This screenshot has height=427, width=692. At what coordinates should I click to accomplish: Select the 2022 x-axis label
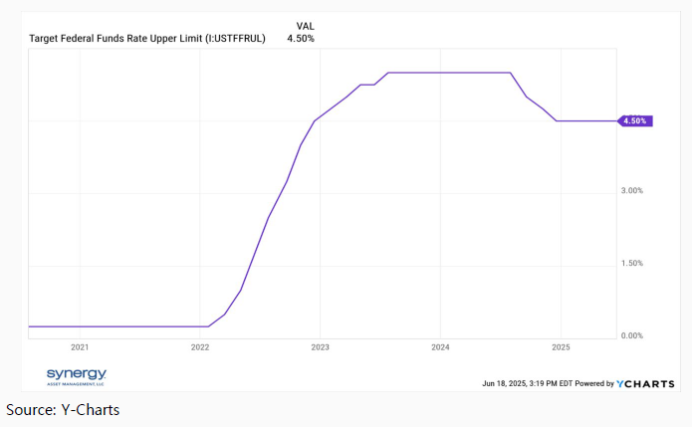coord(200,347)
